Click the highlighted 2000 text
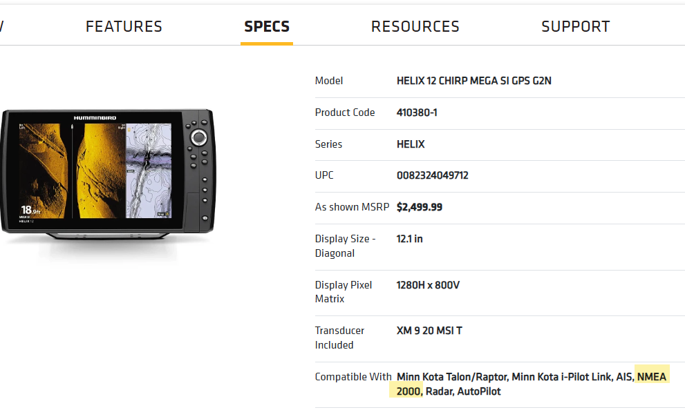Viewport: 685px width, 410px height. coord(409,391)
